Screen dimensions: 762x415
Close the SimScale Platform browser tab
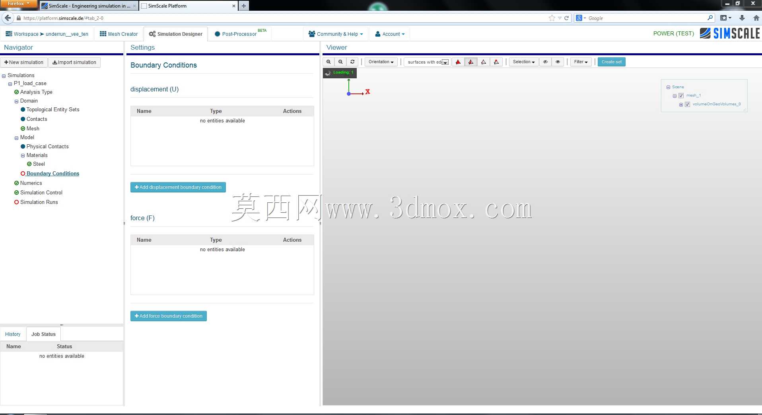coord(233,6)
